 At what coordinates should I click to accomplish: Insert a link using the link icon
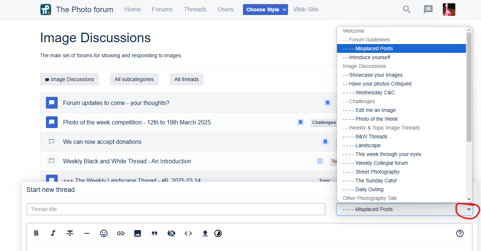121,233
